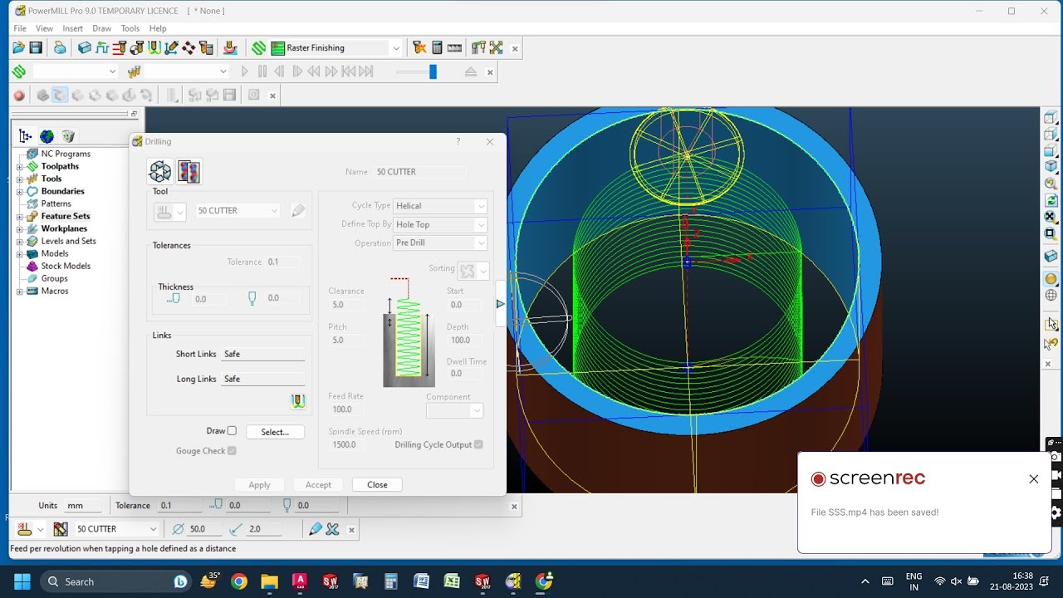Screen dimensions: 1063x598
Task: Open Toolpath Strategies green icon
Action: (259, 48)
